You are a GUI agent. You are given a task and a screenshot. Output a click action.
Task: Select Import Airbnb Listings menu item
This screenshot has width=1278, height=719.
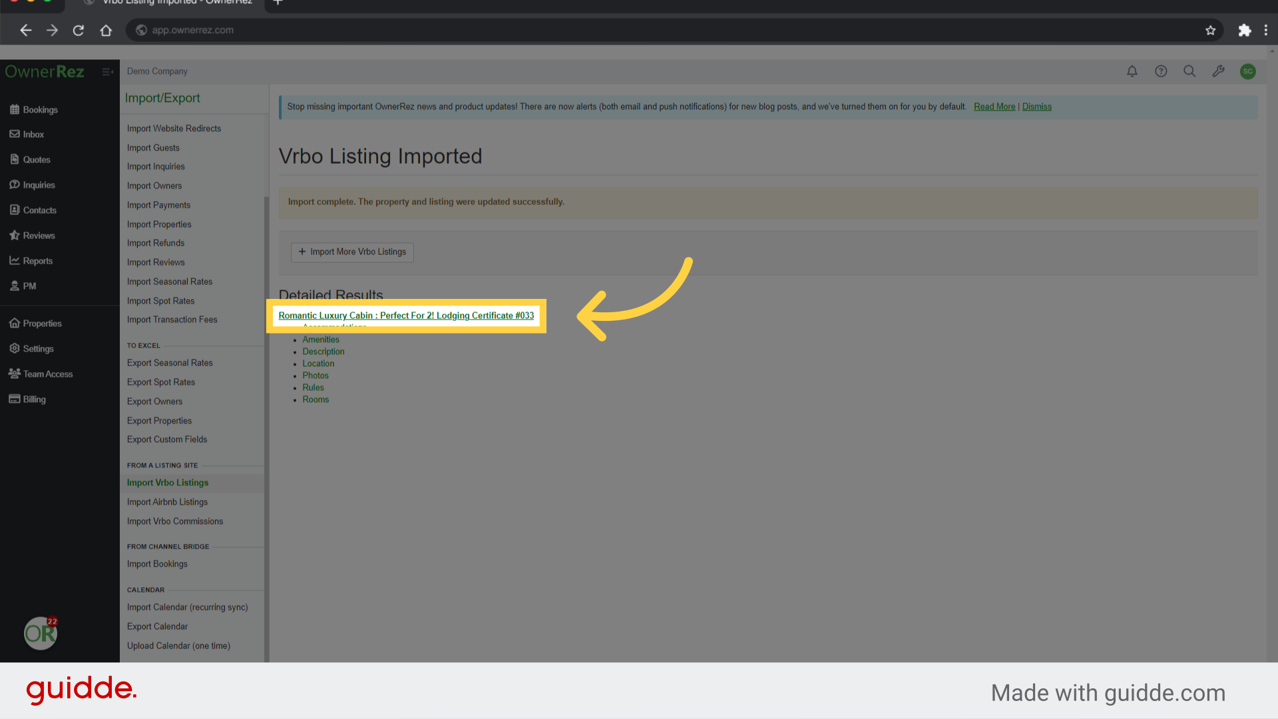pyautogui.click(x=167, y=502)
